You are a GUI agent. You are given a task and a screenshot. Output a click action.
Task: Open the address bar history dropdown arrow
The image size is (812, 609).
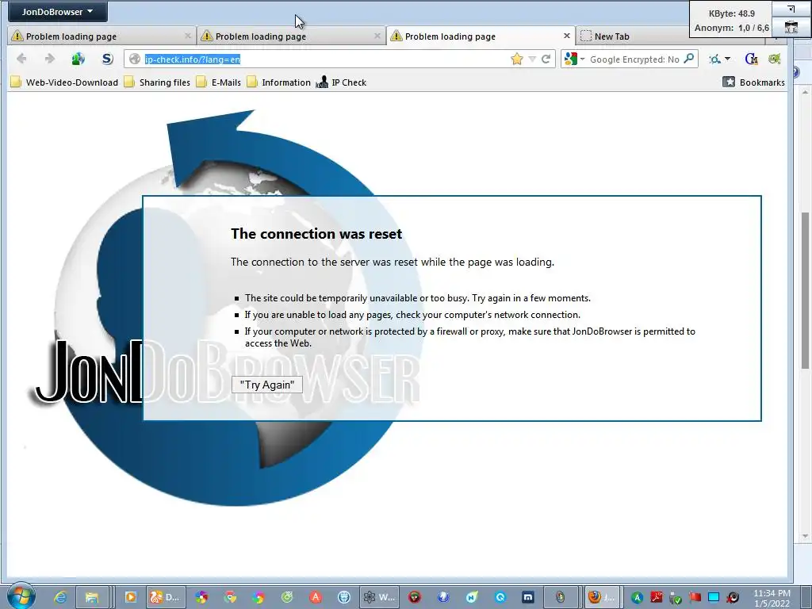[532, 59]
